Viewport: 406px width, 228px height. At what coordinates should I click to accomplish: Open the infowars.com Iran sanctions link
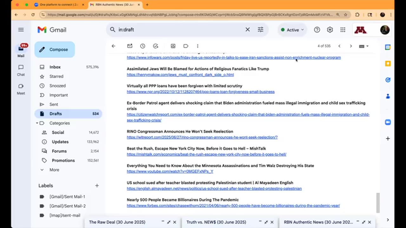[x=234, y=58]
